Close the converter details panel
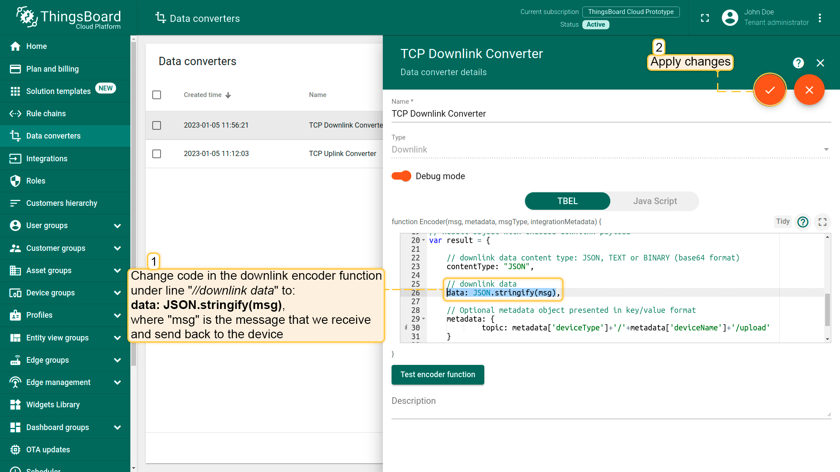Viewport: 840px width, 472px height. click(x=820, y=63)
